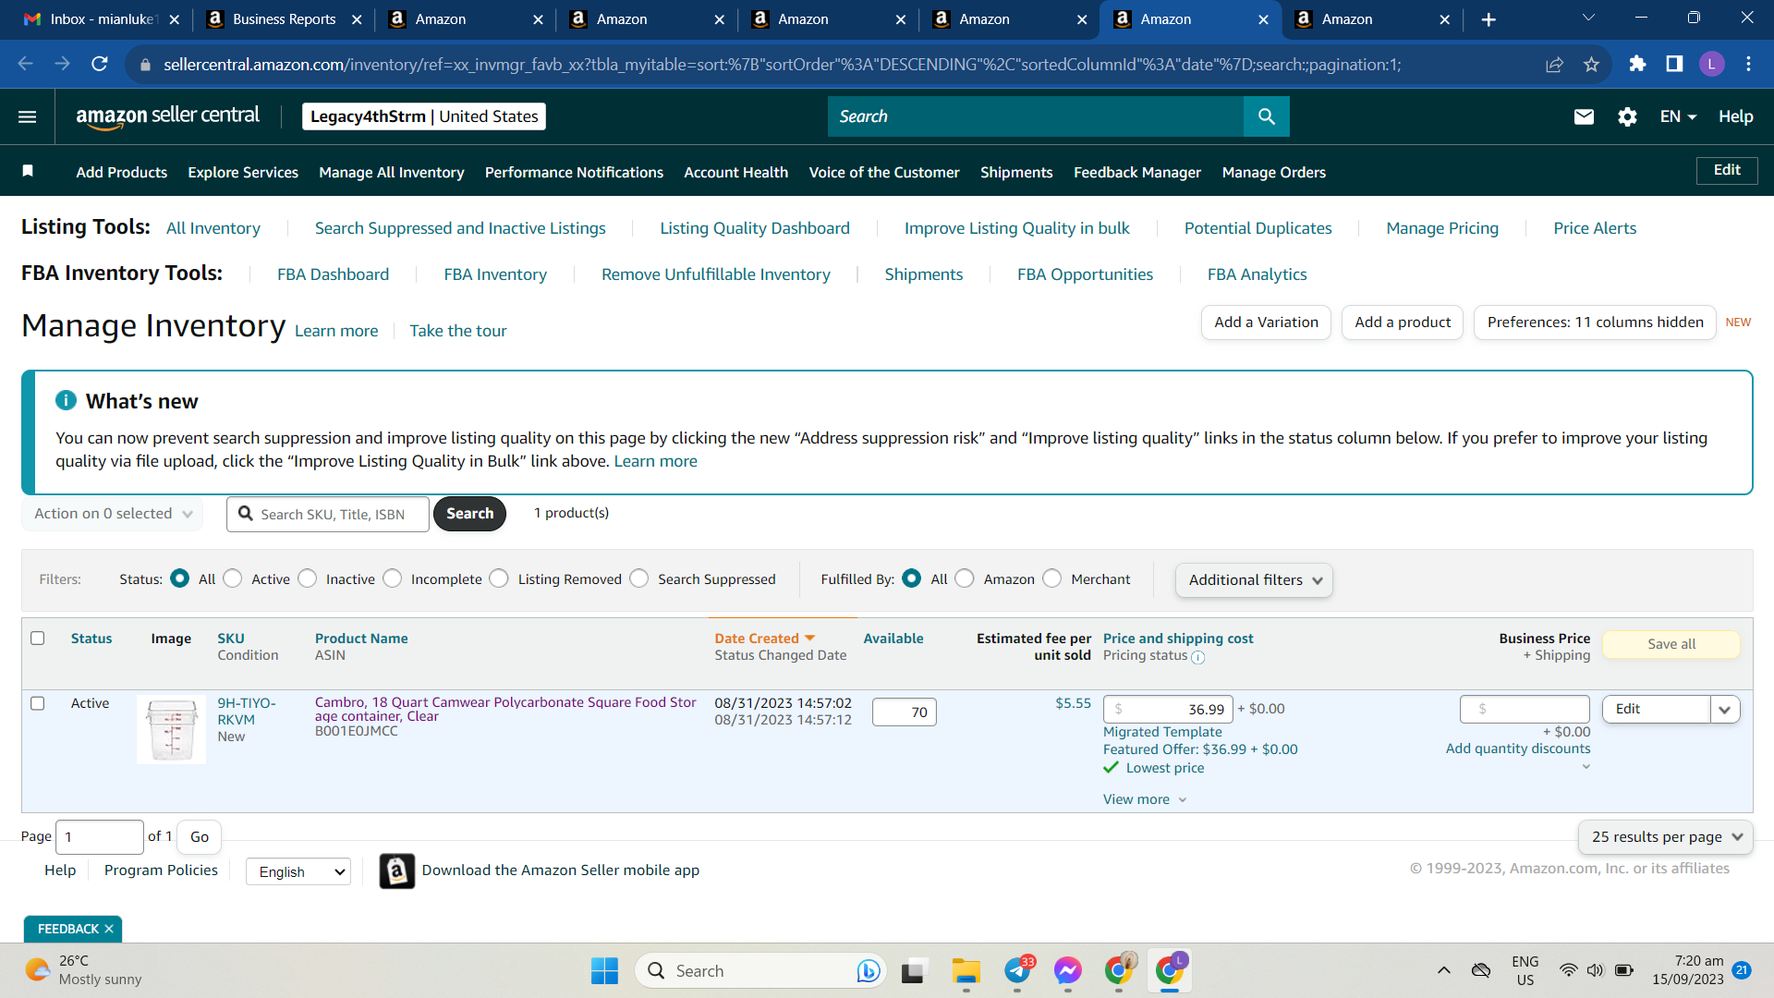
Task: Open Manage Orders in the nav bar
Action: tap(1274, 172)
